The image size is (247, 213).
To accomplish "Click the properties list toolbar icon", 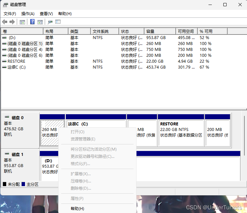I will [58, 22].
